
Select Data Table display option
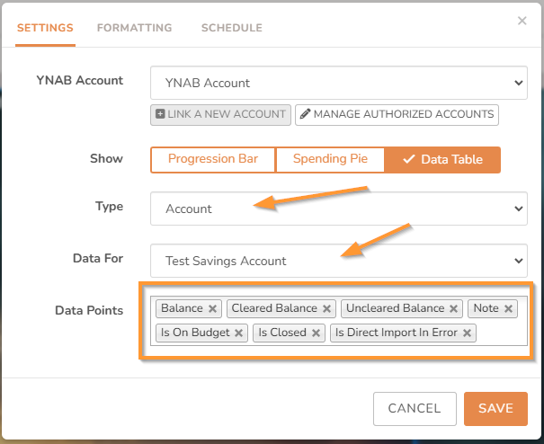click(442, 159)
